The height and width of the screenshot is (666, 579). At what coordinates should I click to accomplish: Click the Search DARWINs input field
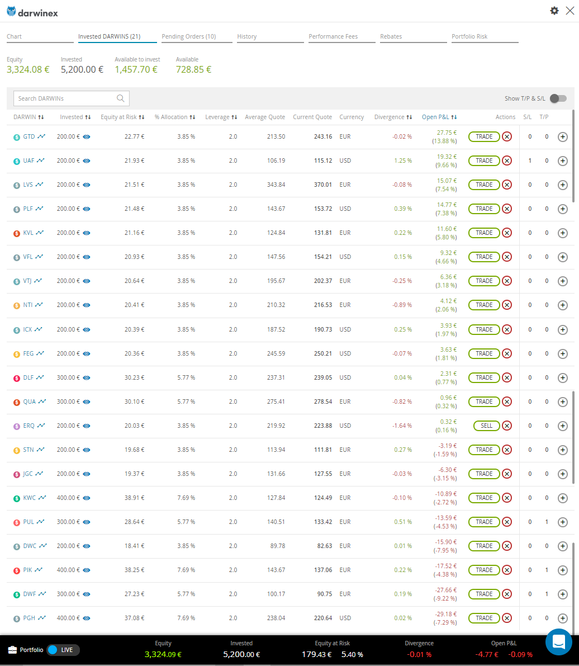(x=72, y=98)
